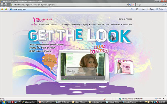Viewport: 167px width, 104px height.
Task: Switch to Microsoft PowerPoint taskbar button
Action: pyautogui.click(x=46, y=102)
